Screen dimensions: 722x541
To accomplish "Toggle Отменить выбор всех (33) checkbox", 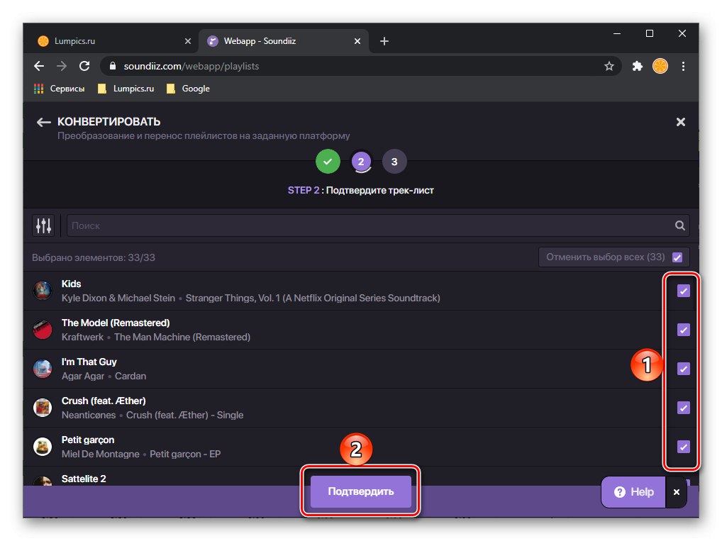I will (677, 257).
